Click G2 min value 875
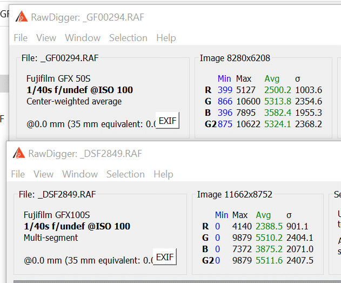This screenshot has height=283, width=341. tap(225, 124)
